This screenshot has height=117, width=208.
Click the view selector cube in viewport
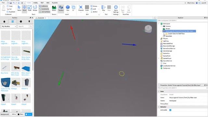click(x=148, y=29)
